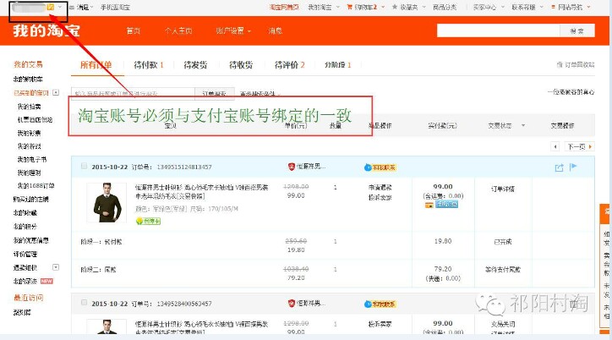
Task: Click the shop shield icon on the first order
Action: tap(292, 167)
